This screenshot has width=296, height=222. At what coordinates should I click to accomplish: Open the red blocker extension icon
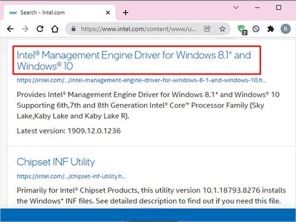click(256, 29)
